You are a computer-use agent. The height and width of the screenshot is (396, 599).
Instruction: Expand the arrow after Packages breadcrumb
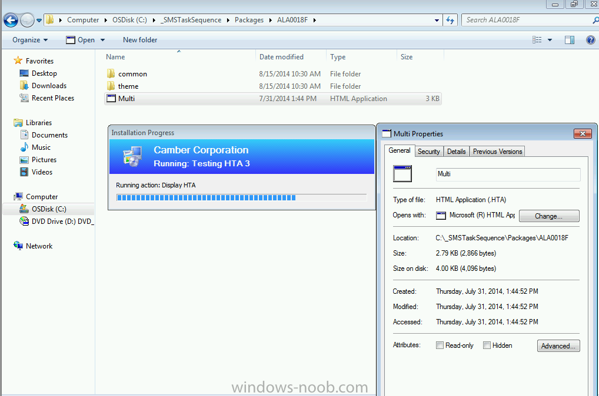pos(271,20)
